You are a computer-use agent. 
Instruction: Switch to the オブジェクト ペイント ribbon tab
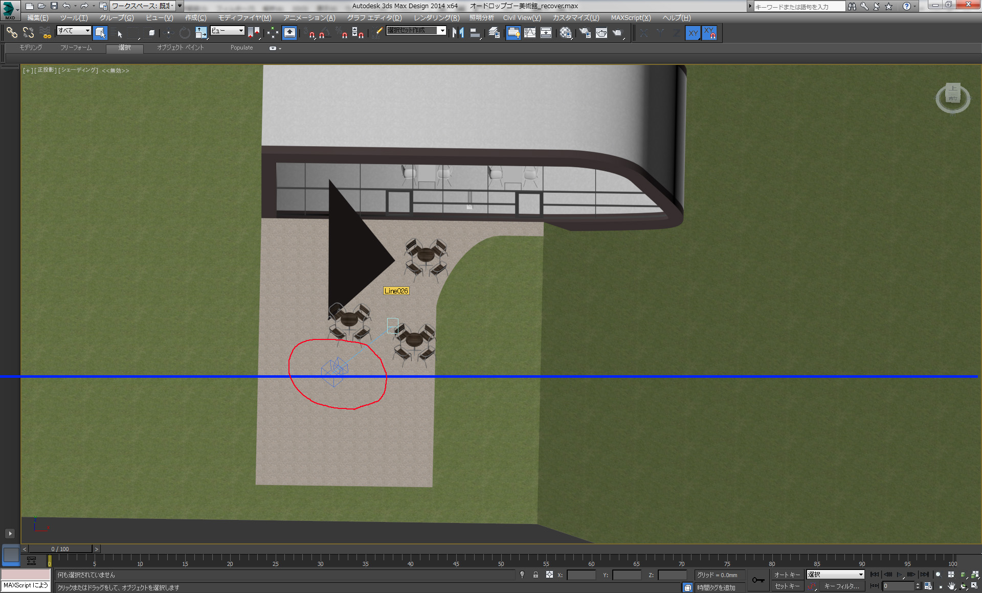point(180,48)
